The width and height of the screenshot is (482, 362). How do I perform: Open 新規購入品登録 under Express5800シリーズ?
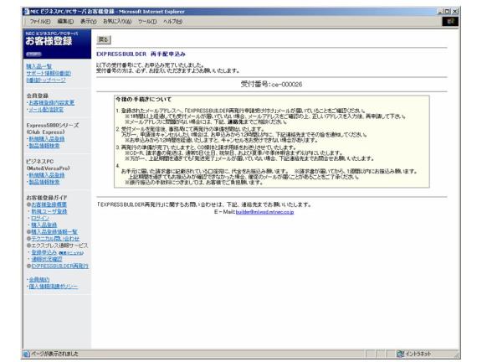[47, 139]
